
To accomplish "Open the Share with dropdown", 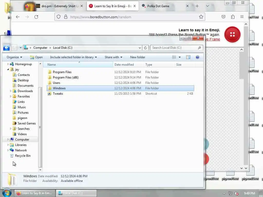I will click(x=114, y=57).
